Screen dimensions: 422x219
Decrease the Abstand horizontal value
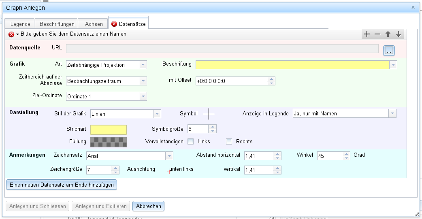277,158
